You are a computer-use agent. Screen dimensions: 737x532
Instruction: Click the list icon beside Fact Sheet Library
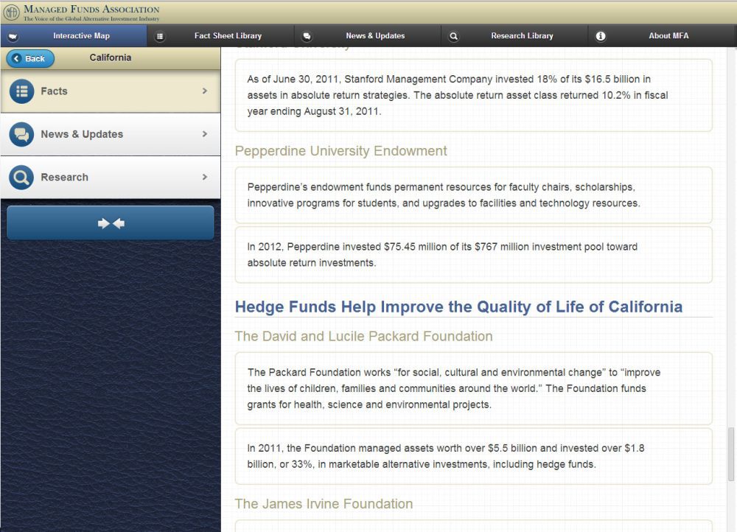point(160,36)
